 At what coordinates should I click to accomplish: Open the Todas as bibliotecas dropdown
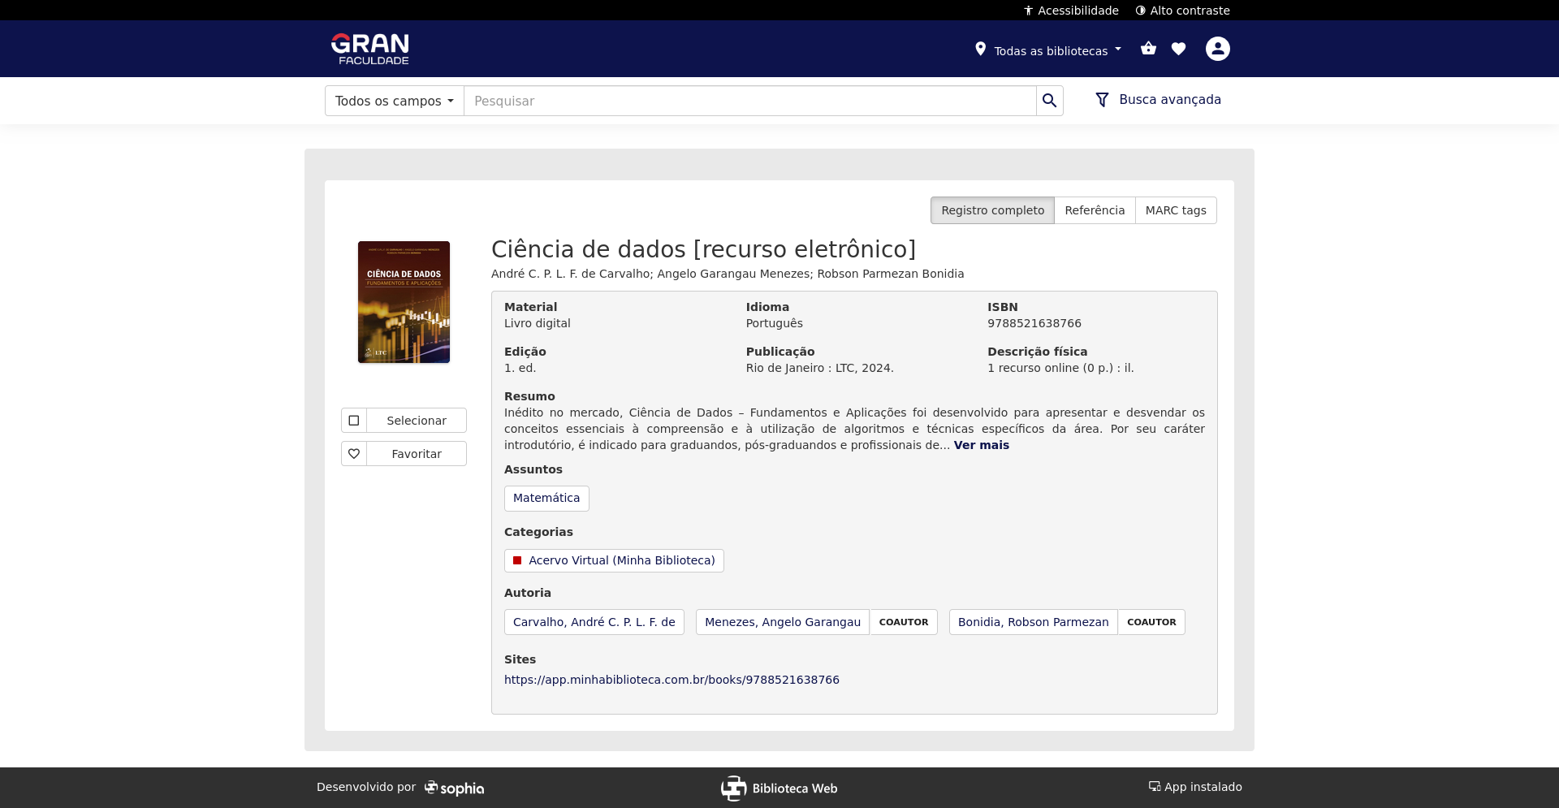click(1049, 50)
